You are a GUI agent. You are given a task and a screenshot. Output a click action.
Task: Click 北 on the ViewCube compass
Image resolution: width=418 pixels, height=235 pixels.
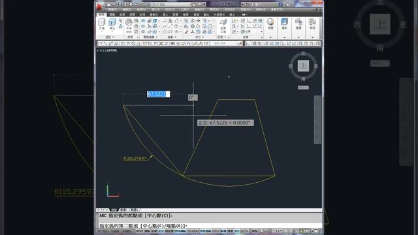pos(303,54)
